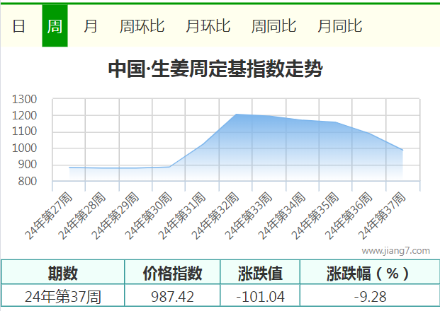Open the 月同比 tab

click(340, 26)
